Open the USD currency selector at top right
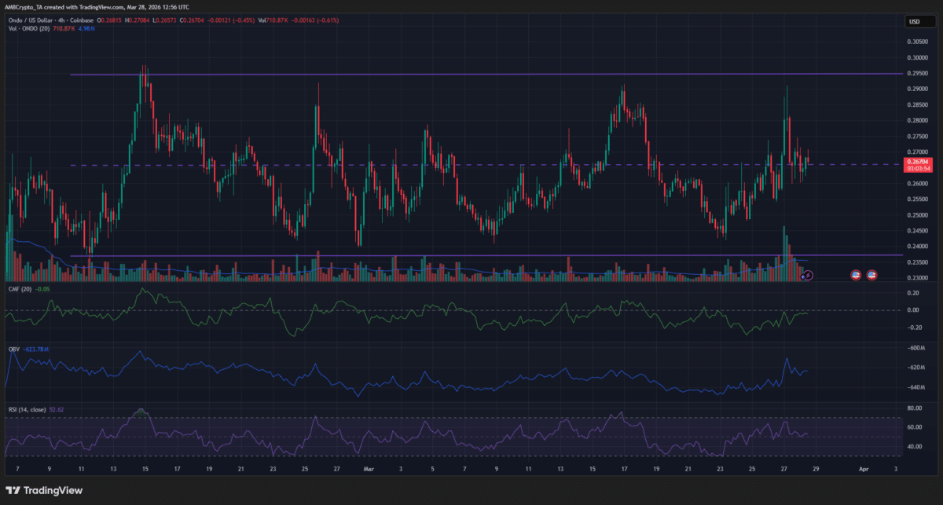943x505 pixels. point(919,21)
